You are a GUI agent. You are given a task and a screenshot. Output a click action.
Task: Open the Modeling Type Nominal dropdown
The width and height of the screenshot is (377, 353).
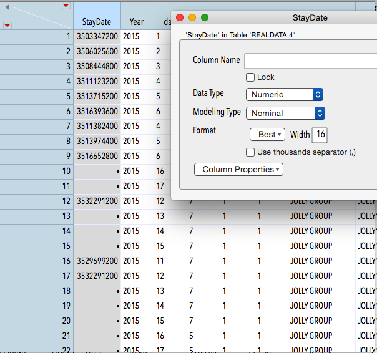(x=285, y=113)
